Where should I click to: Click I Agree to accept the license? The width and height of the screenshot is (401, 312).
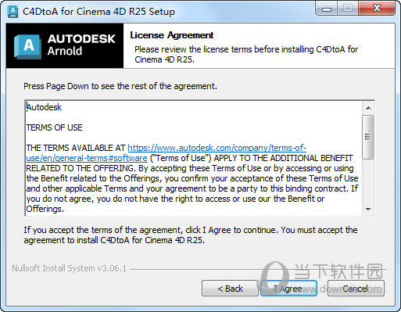(x=288, y=289)
